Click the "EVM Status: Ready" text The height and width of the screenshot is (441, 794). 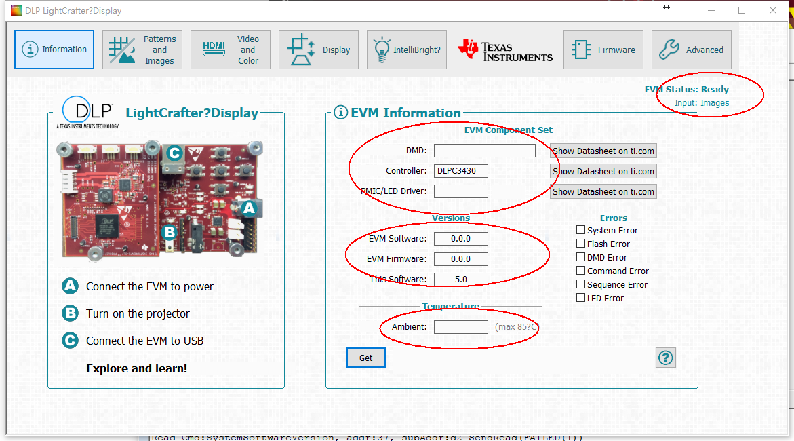click(x=687, y=89)
